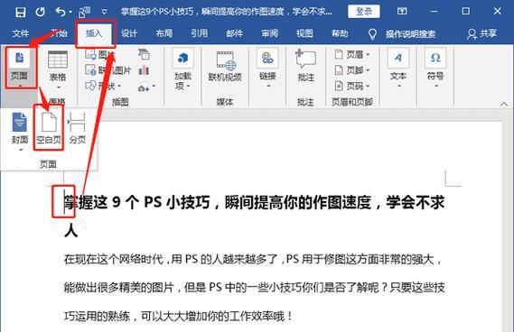Open the 页面 pages dropdown button
This screenshot has height=332, width=514.
[20, 68]
